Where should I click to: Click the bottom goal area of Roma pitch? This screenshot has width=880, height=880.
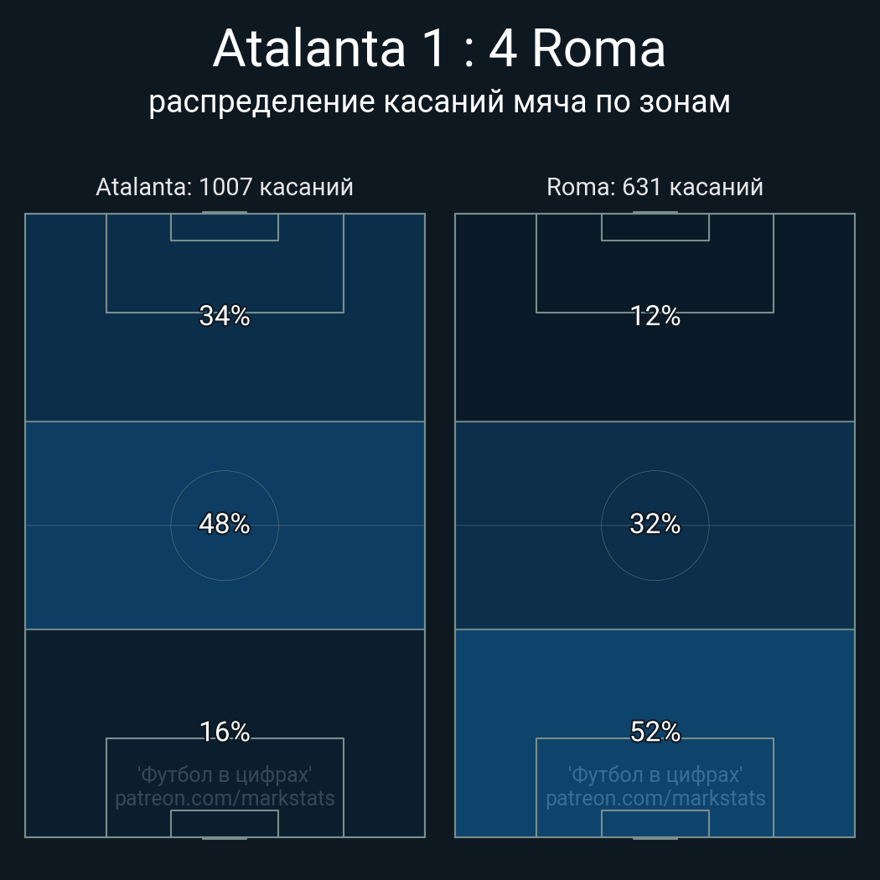[655, 823]
